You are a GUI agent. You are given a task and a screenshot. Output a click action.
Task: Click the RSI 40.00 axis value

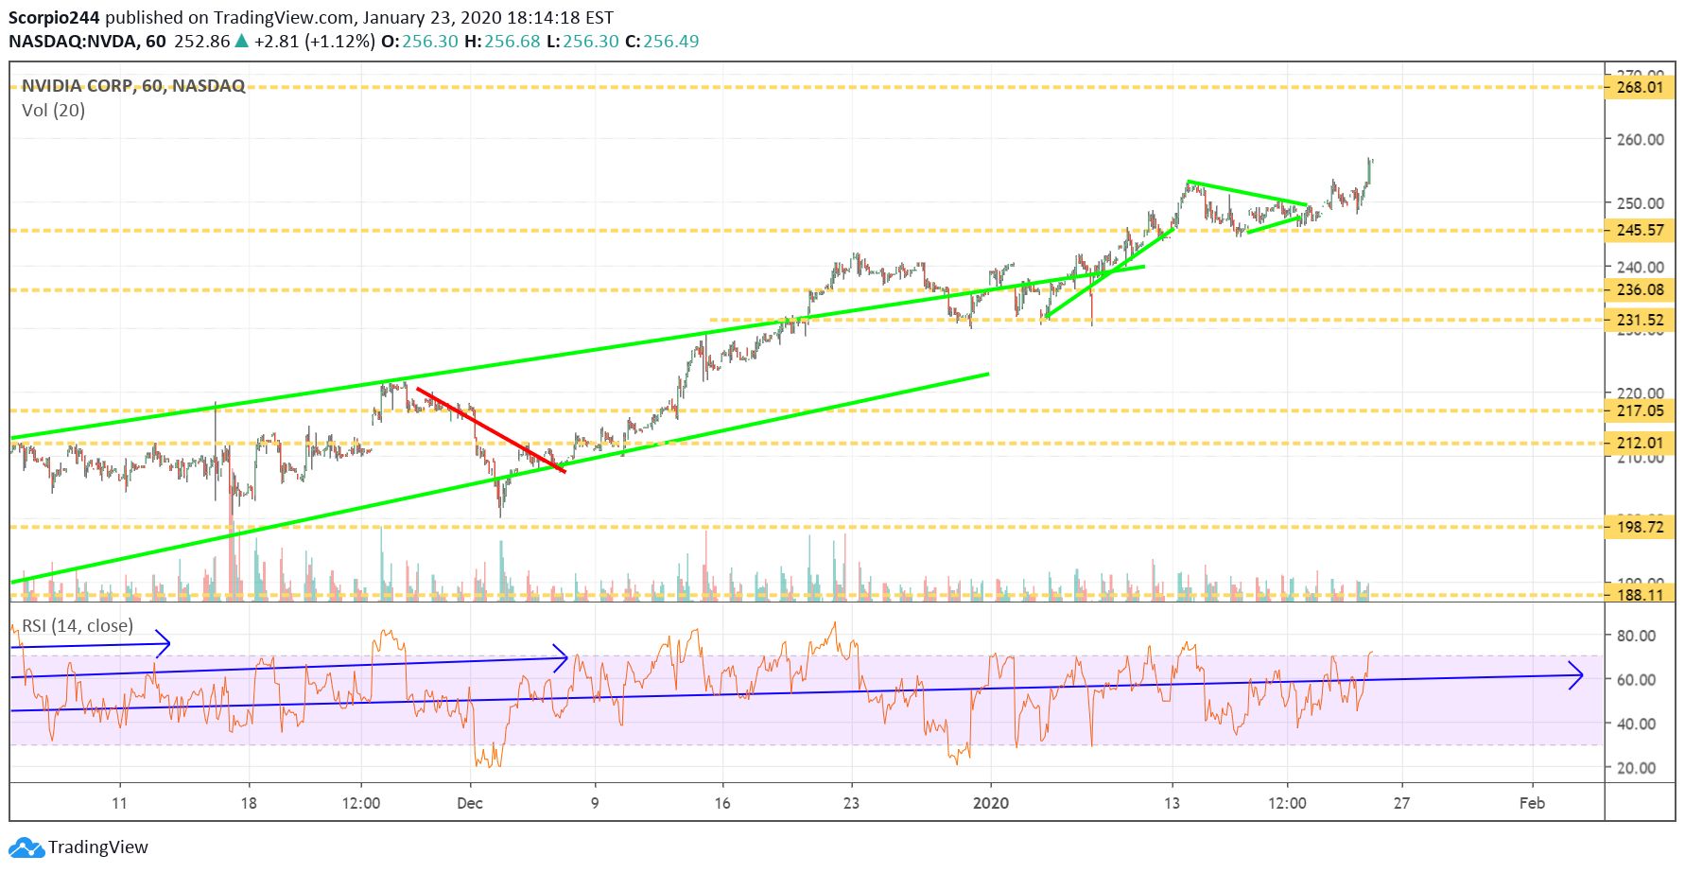click(1637, 724)
